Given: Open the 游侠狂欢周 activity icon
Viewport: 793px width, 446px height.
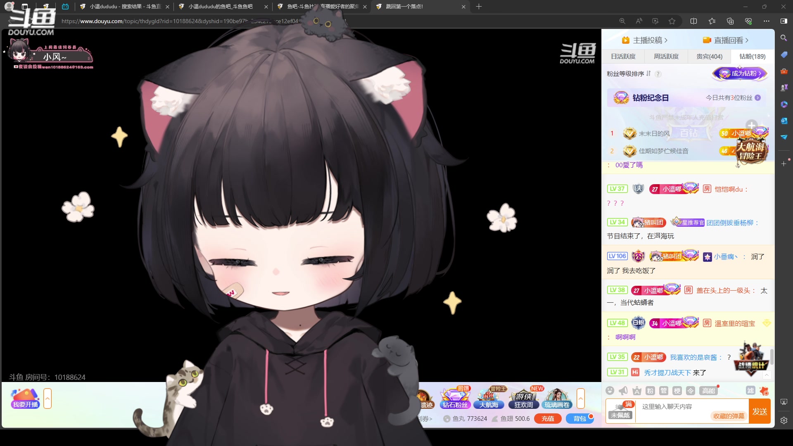Looking at the screenshot, I should (x=524, y=398).
